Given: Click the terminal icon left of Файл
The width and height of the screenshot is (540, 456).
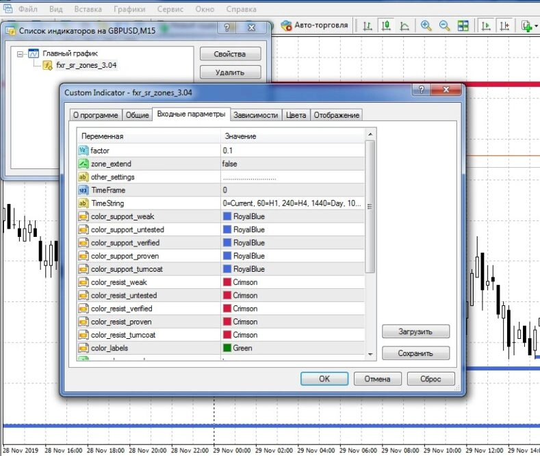Looking at the screenshot, I should (8, 8).
